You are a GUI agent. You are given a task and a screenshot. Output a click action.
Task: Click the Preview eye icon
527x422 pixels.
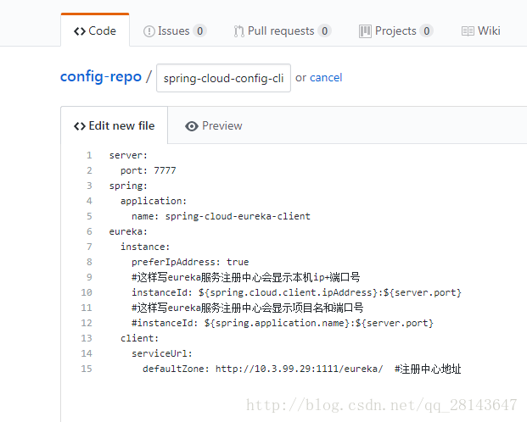click(192, 126)
